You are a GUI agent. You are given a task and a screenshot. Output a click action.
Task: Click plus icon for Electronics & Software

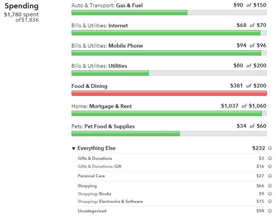pos(270,201)
